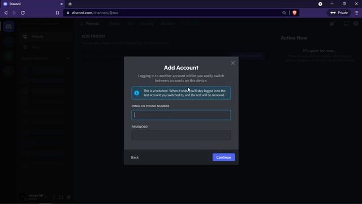362x204 pixels.
Task: Click the Email or Phone Number field
Action: pyautogui.click(x=181, y=115)
